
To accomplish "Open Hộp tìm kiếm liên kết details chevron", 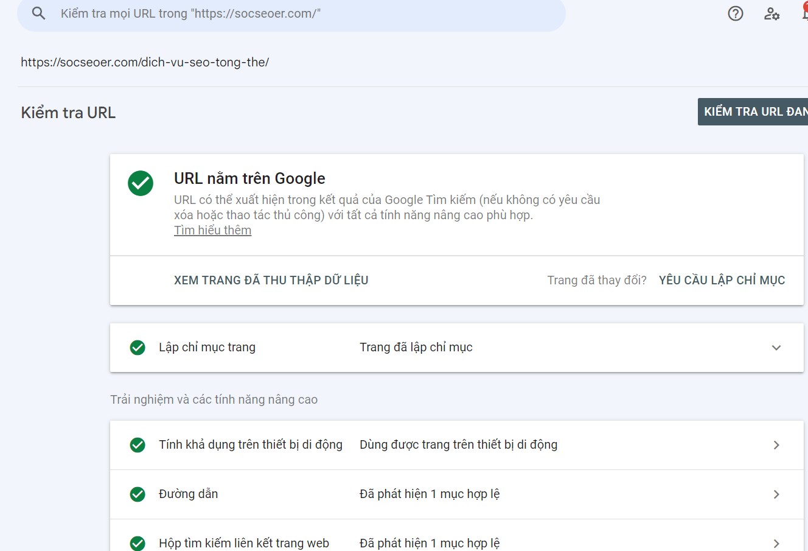I will point(776,543).
